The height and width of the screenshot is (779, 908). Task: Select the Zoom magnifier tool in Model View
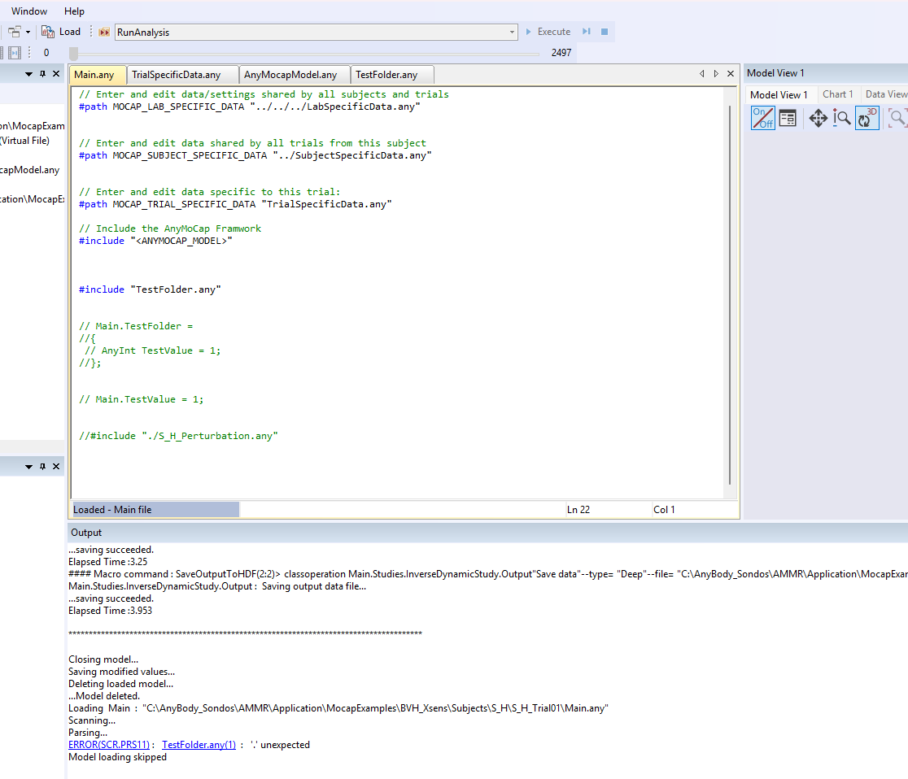(842, 119)
